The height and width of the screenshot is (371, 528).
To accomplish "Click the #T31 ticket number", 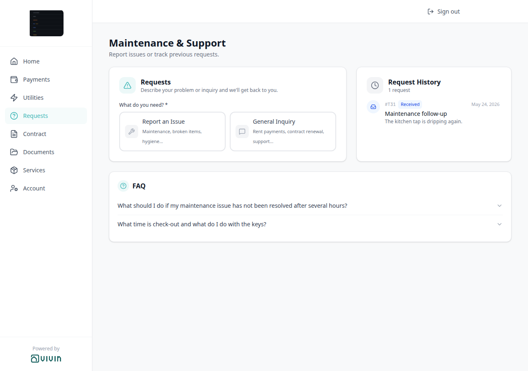I will [390, 104].
